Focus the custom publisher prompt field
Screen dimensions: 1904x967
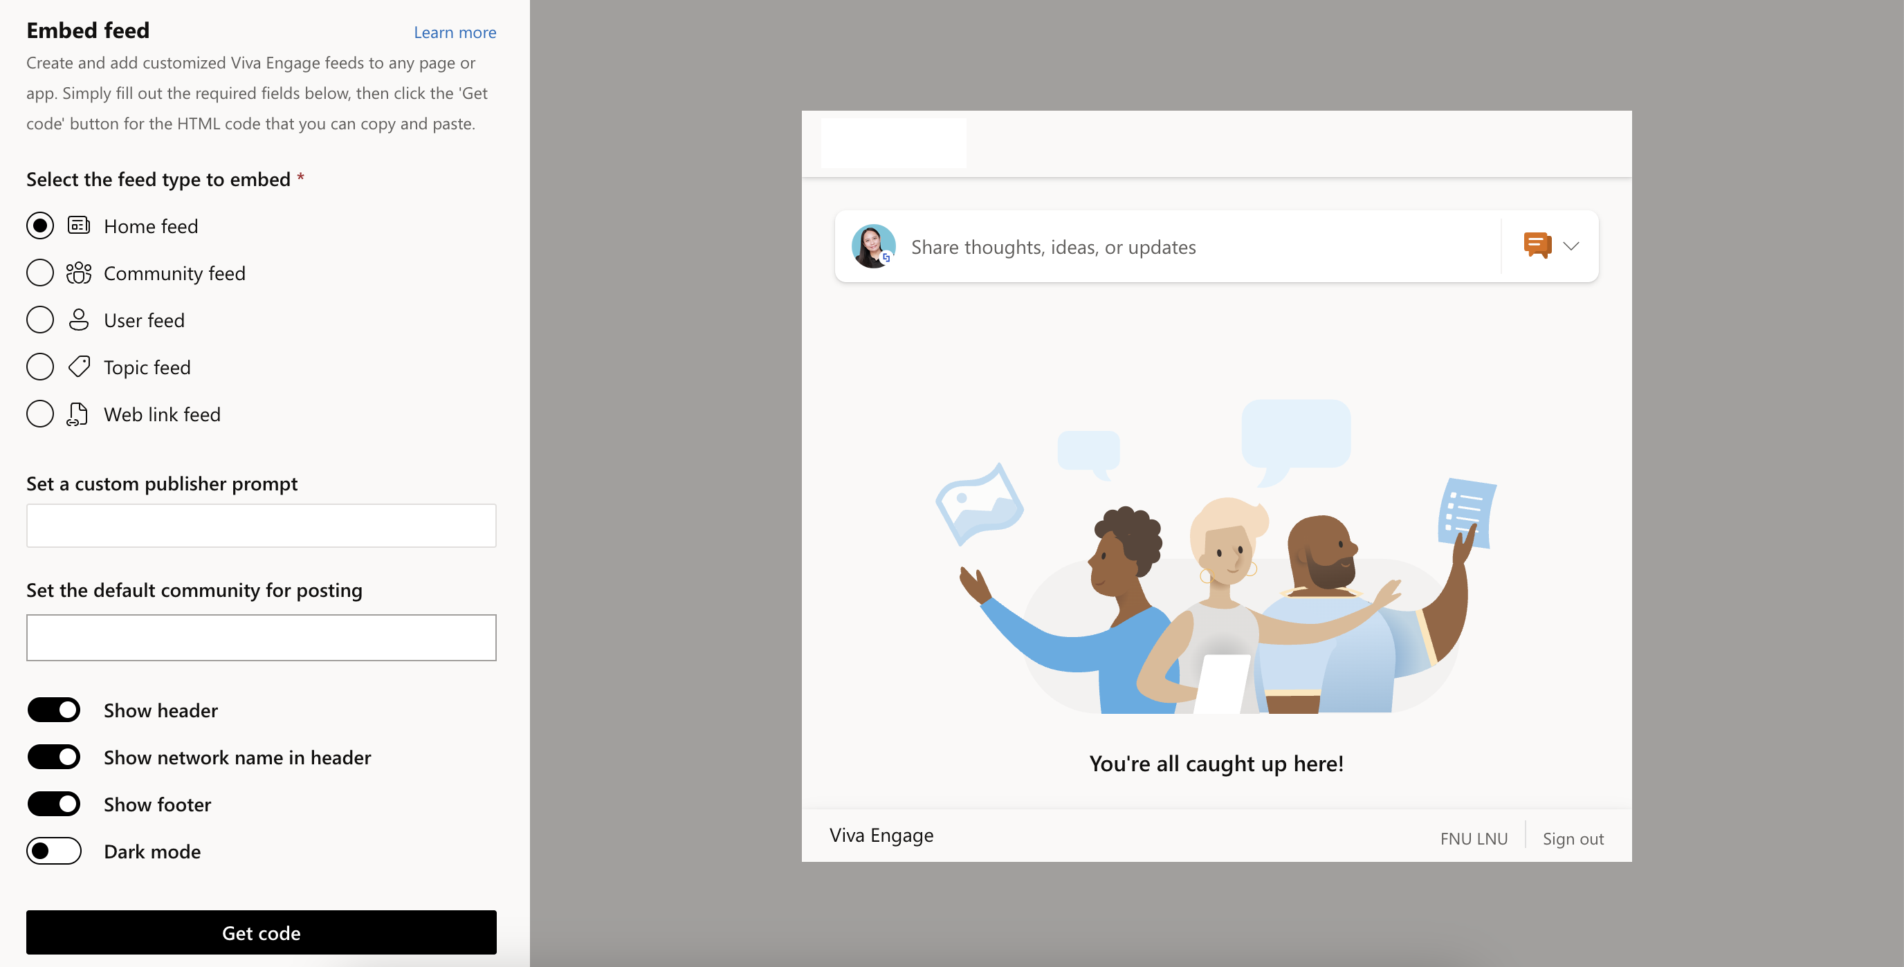261,526
